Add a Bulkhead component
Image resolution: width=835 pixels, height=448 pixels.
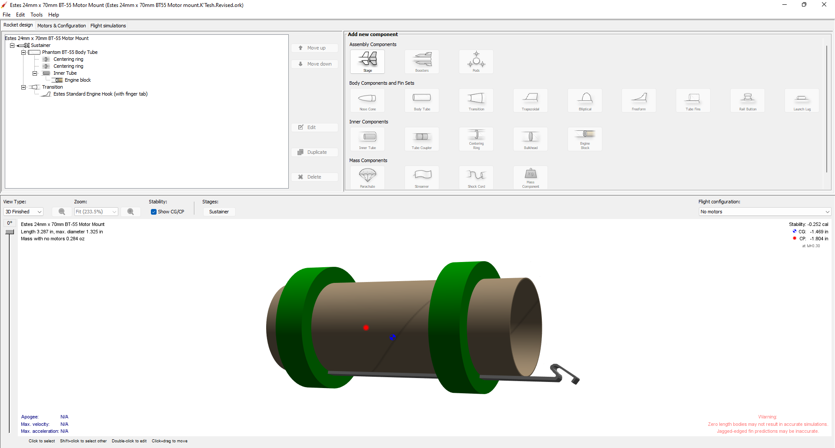531,139
